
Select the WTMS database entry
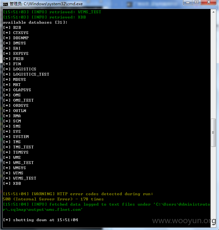click(x=13, y=173)
